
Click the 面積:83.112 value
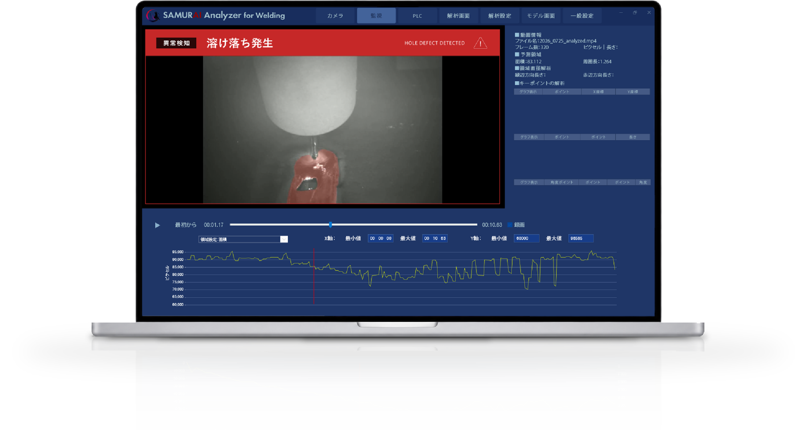coord(528,62)
